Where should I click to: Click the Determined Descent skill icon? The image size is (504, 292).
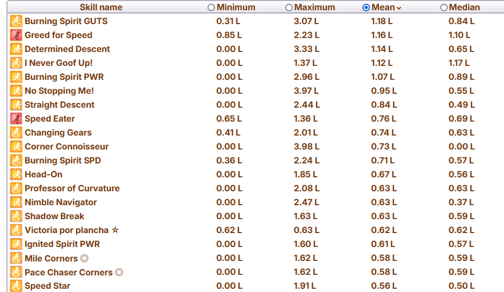[x=16, y=49]
